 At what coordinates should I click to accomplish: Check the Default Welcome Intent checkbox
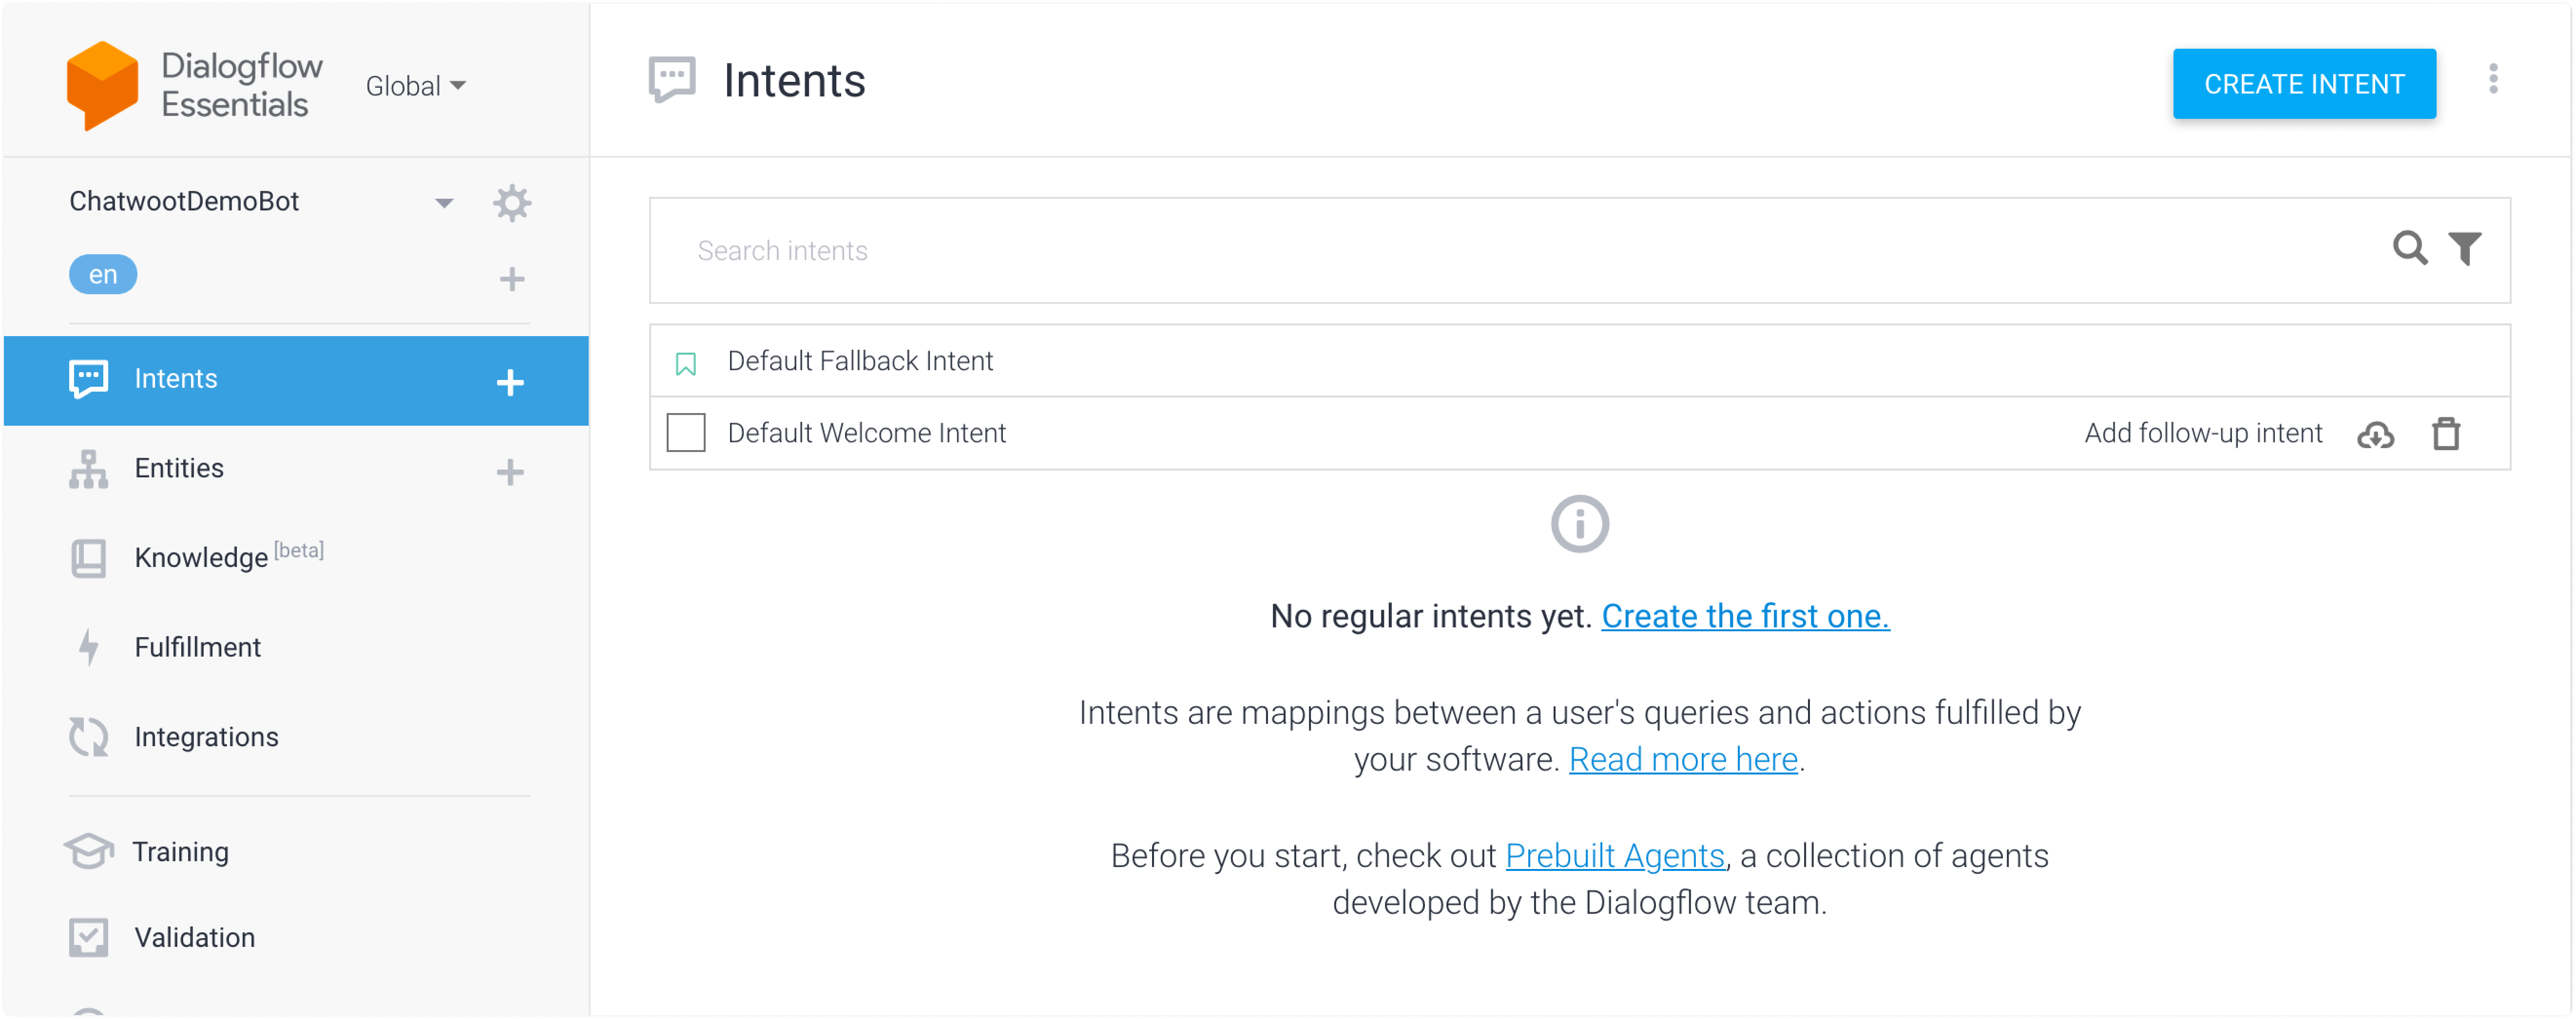click(x=686, y=433)
